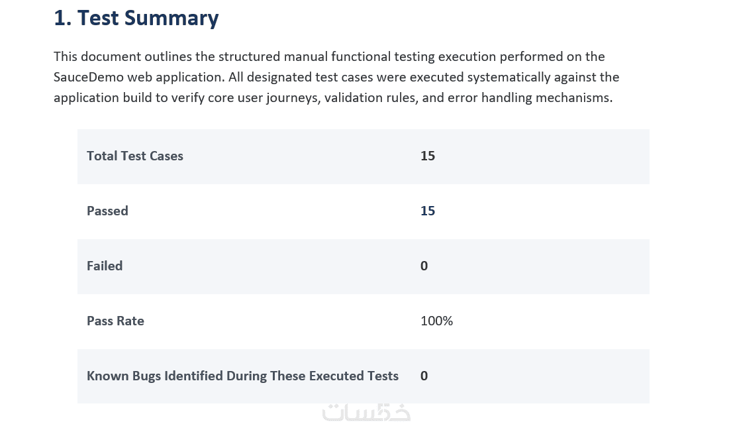
Task: Click the Arabic watermark logo at bottom
Action: point(367,413)
